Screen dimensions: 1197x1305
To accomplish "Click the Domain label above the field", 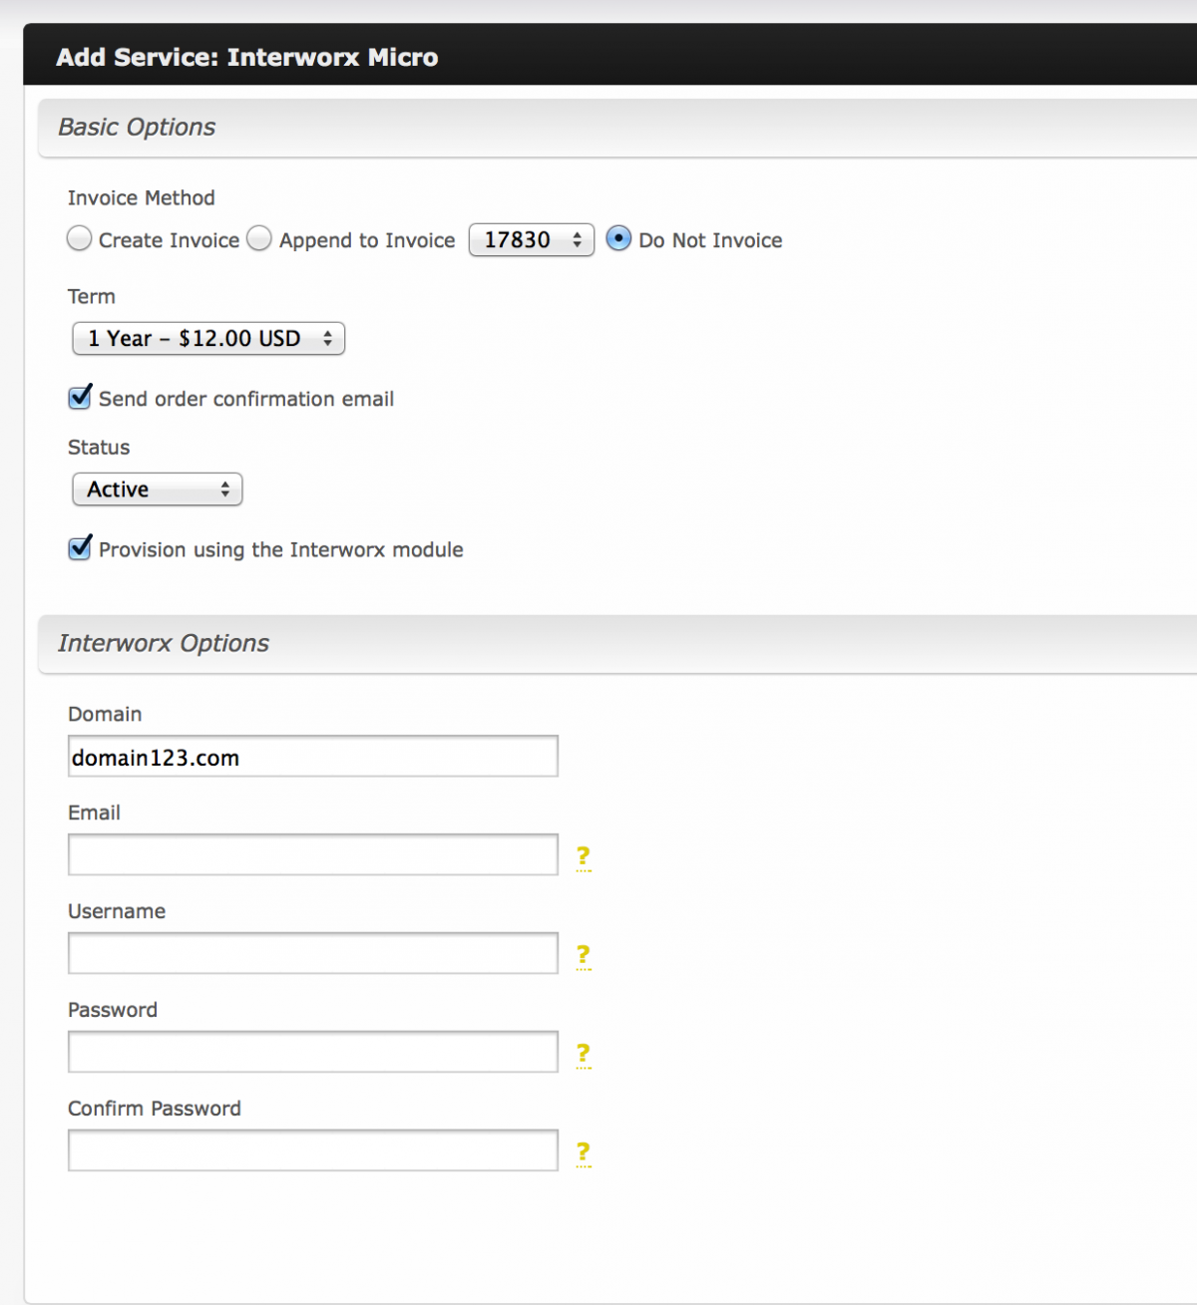I will tap(105, 715).
